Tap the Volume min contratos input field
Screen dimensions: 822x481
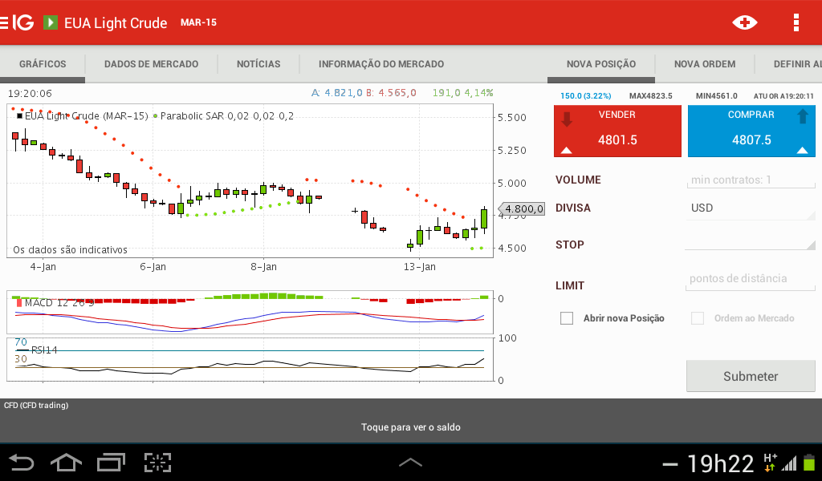coord(750,180)
